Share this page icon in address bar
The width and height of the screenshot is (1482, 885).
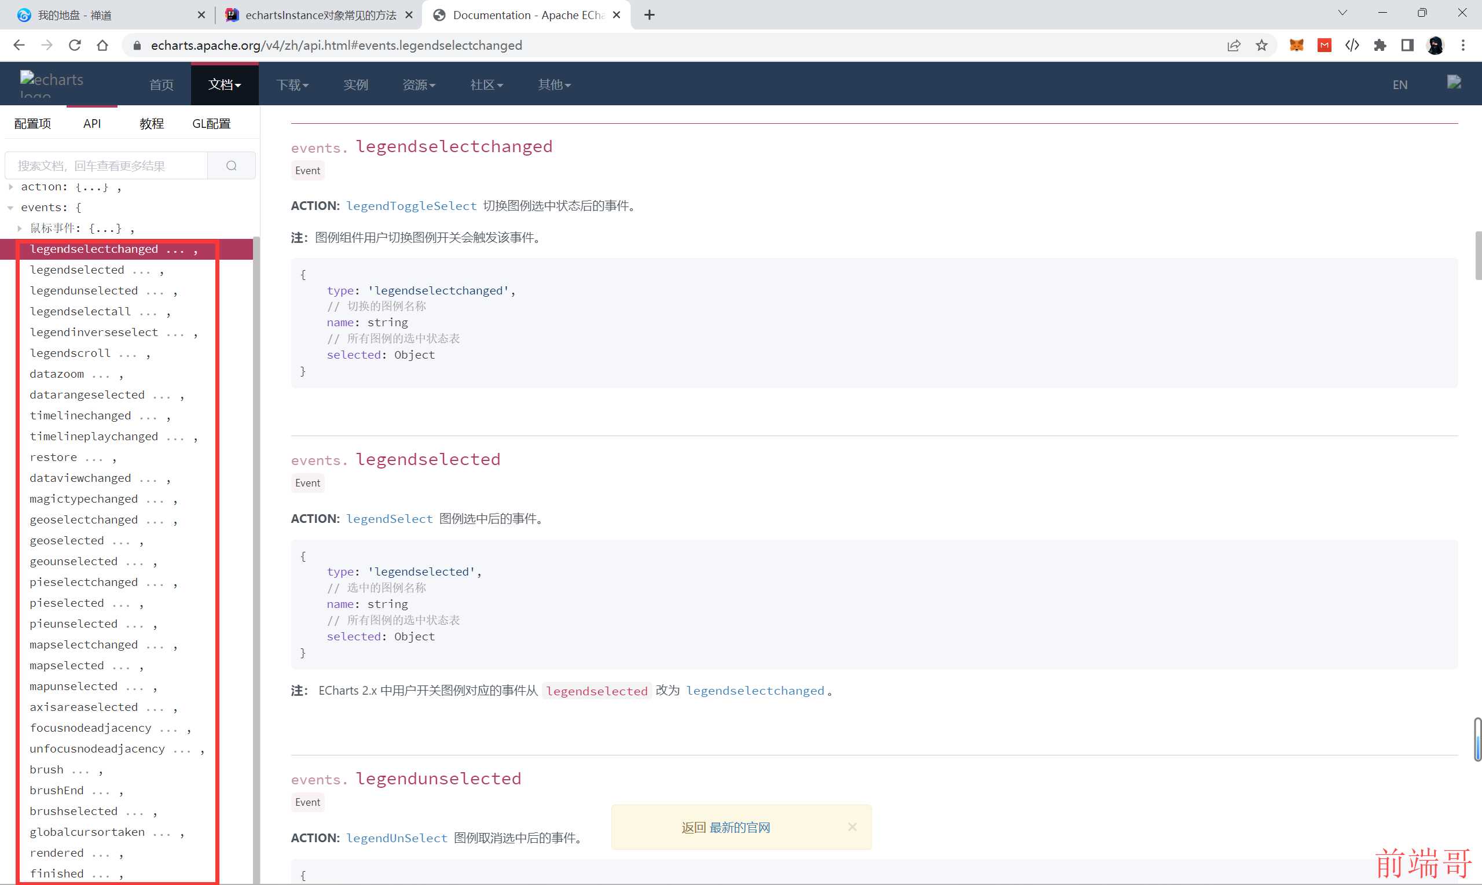(x=1234, y=45)
